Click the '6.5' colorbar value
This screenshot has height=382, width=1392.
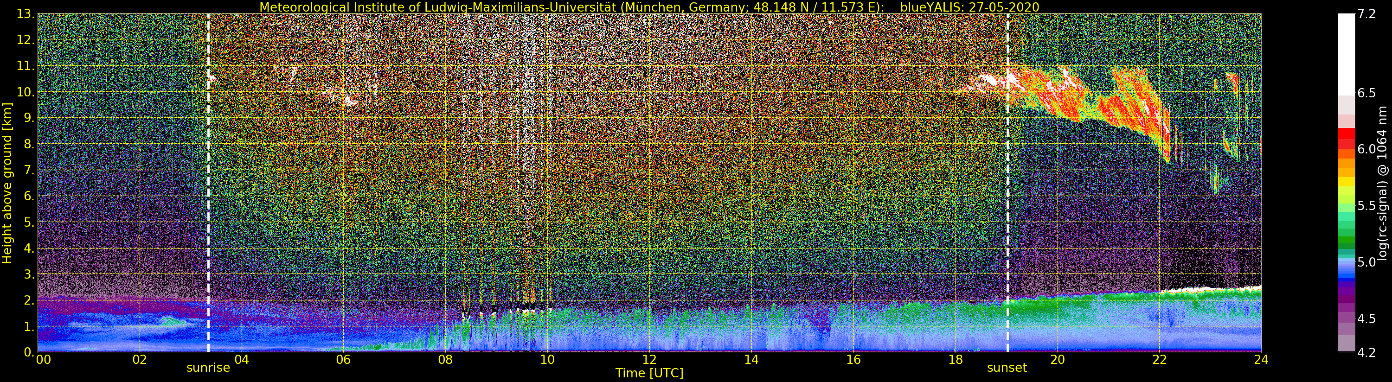coord(1366,93)
